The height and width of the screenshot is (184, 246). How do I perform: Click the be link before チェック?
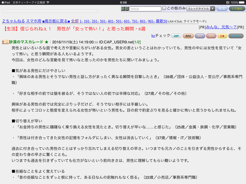[x=153, y=36]
